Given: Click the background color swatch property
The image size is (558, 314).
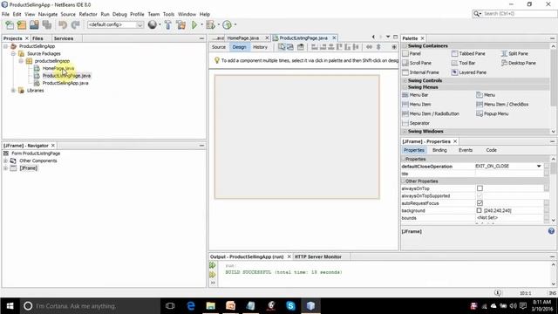Looking at the screenshot, I should 479,211.
